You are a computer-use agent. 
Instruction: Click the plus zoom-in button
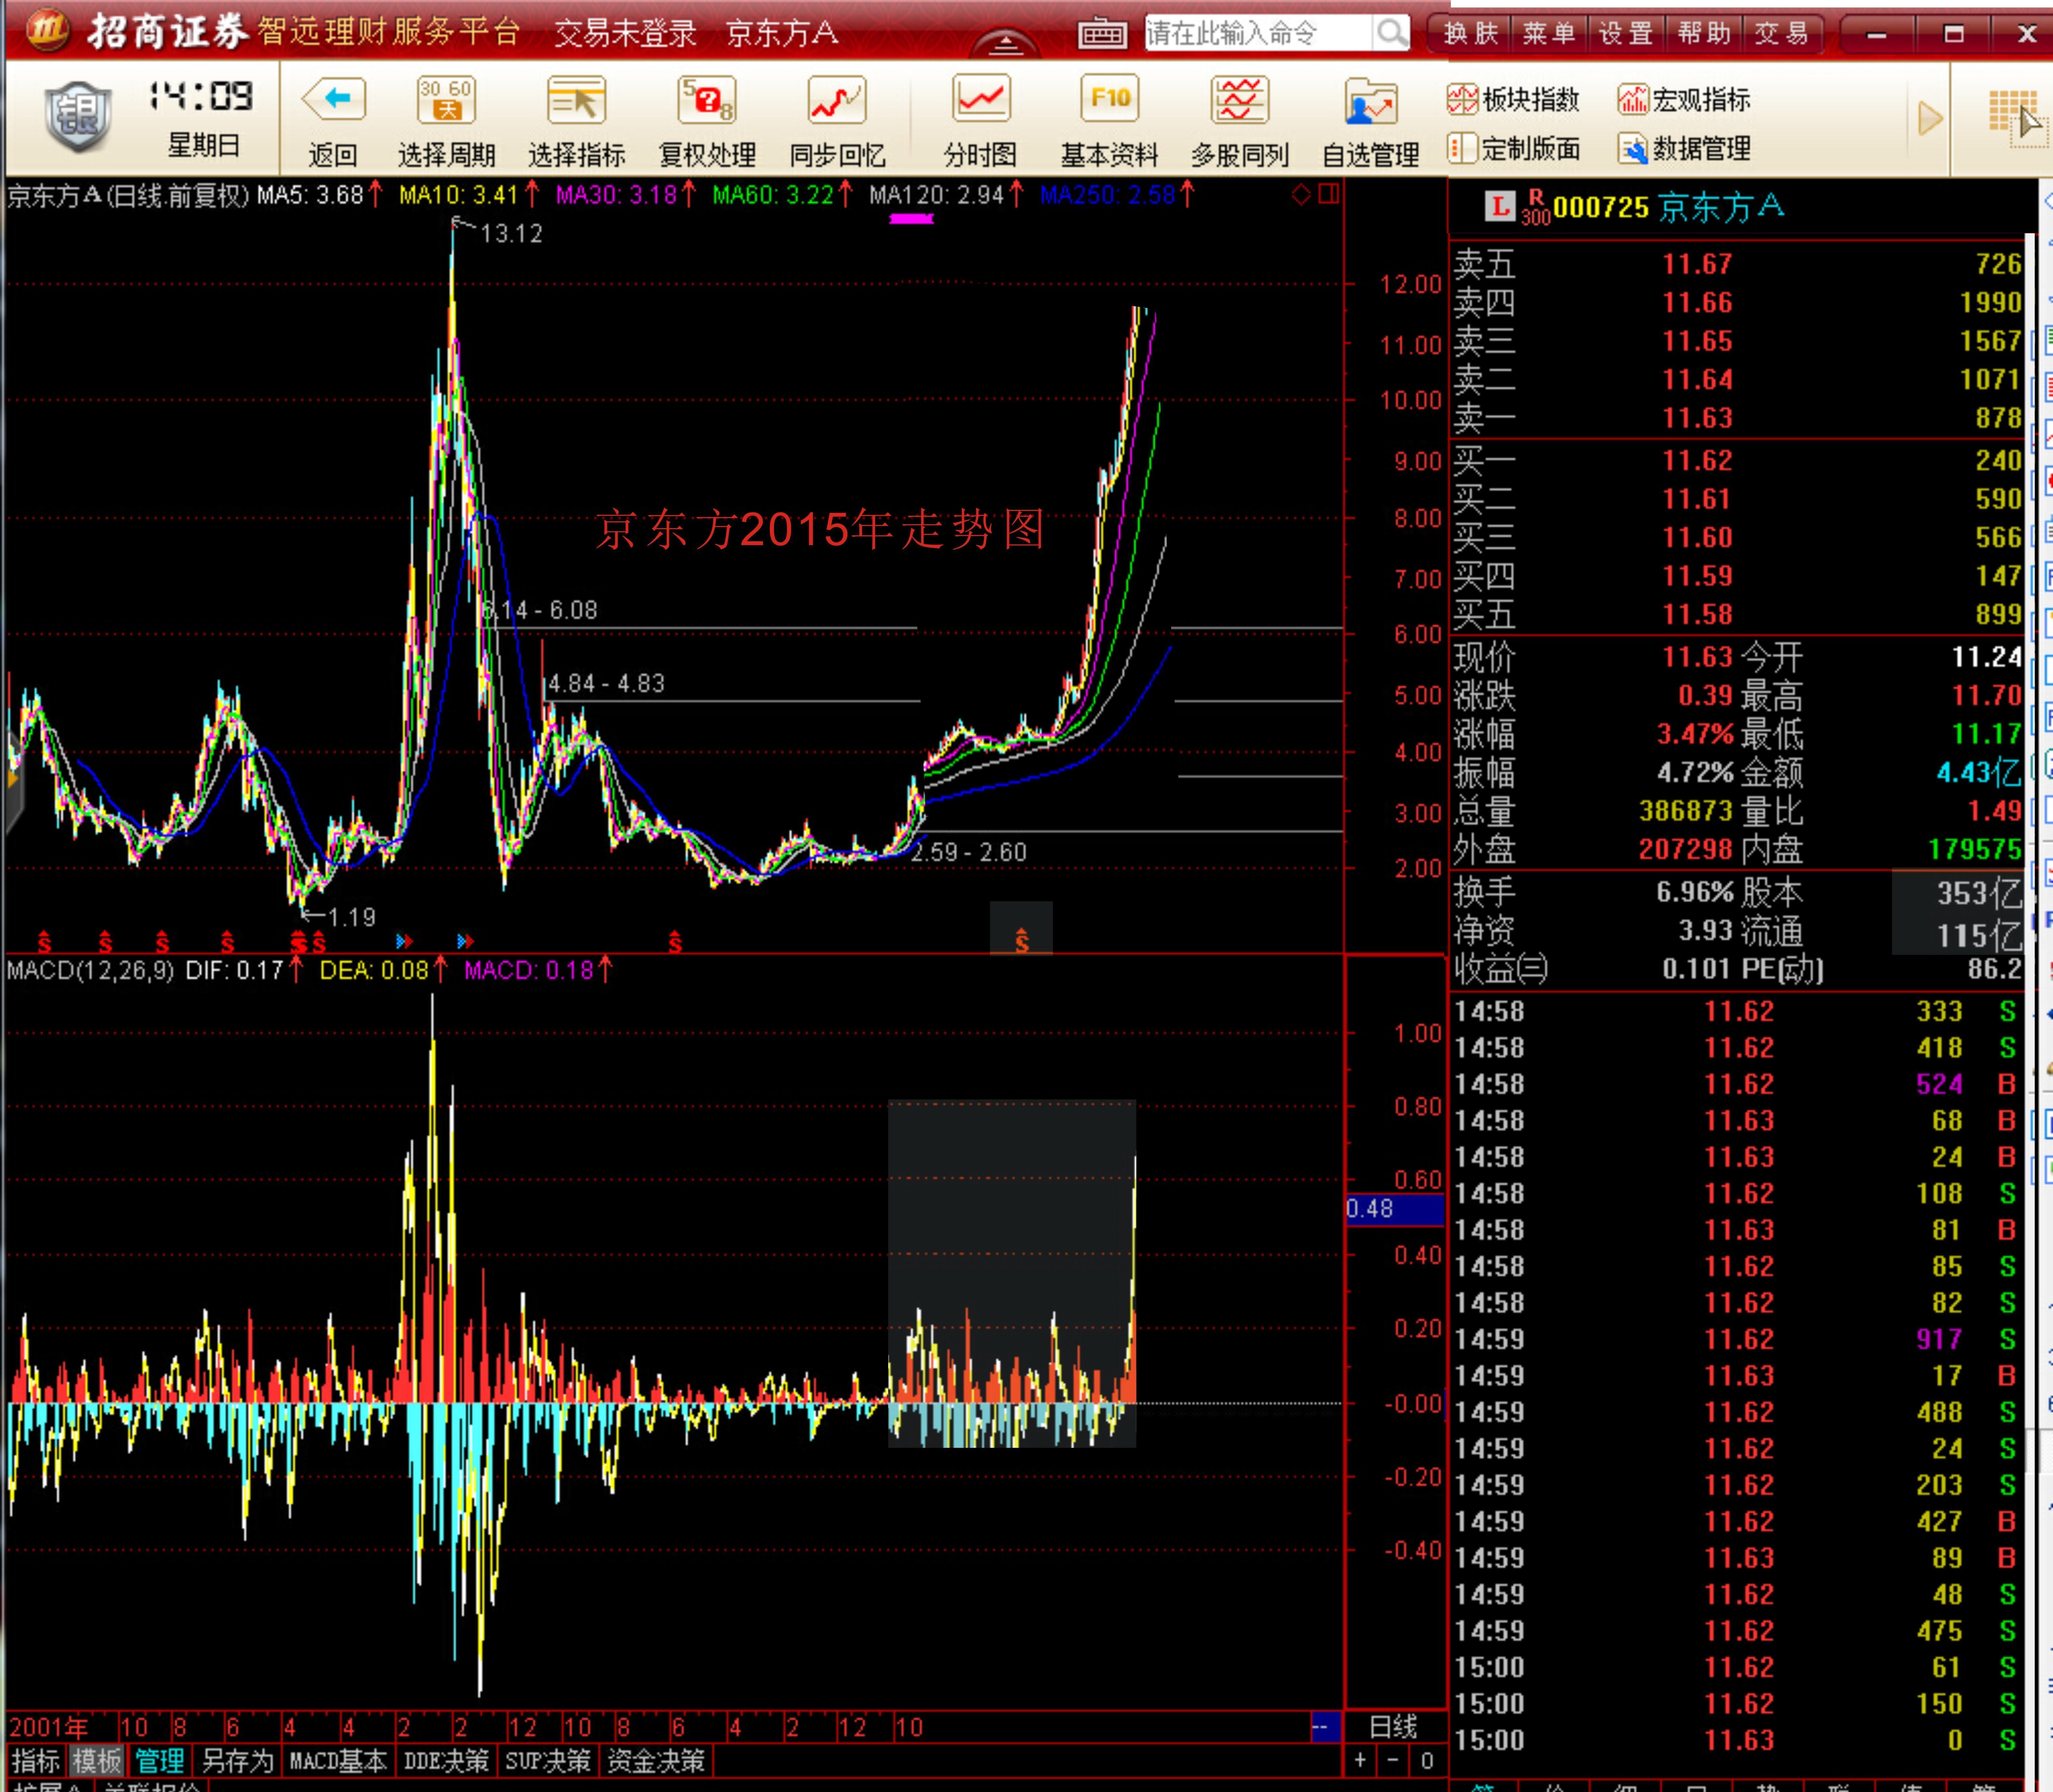[1360, 1761]
